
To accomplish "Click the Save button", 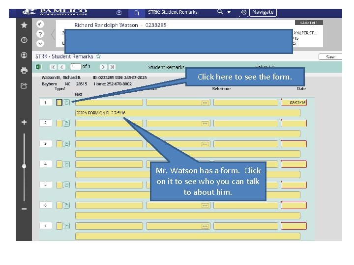I will 330,57.
